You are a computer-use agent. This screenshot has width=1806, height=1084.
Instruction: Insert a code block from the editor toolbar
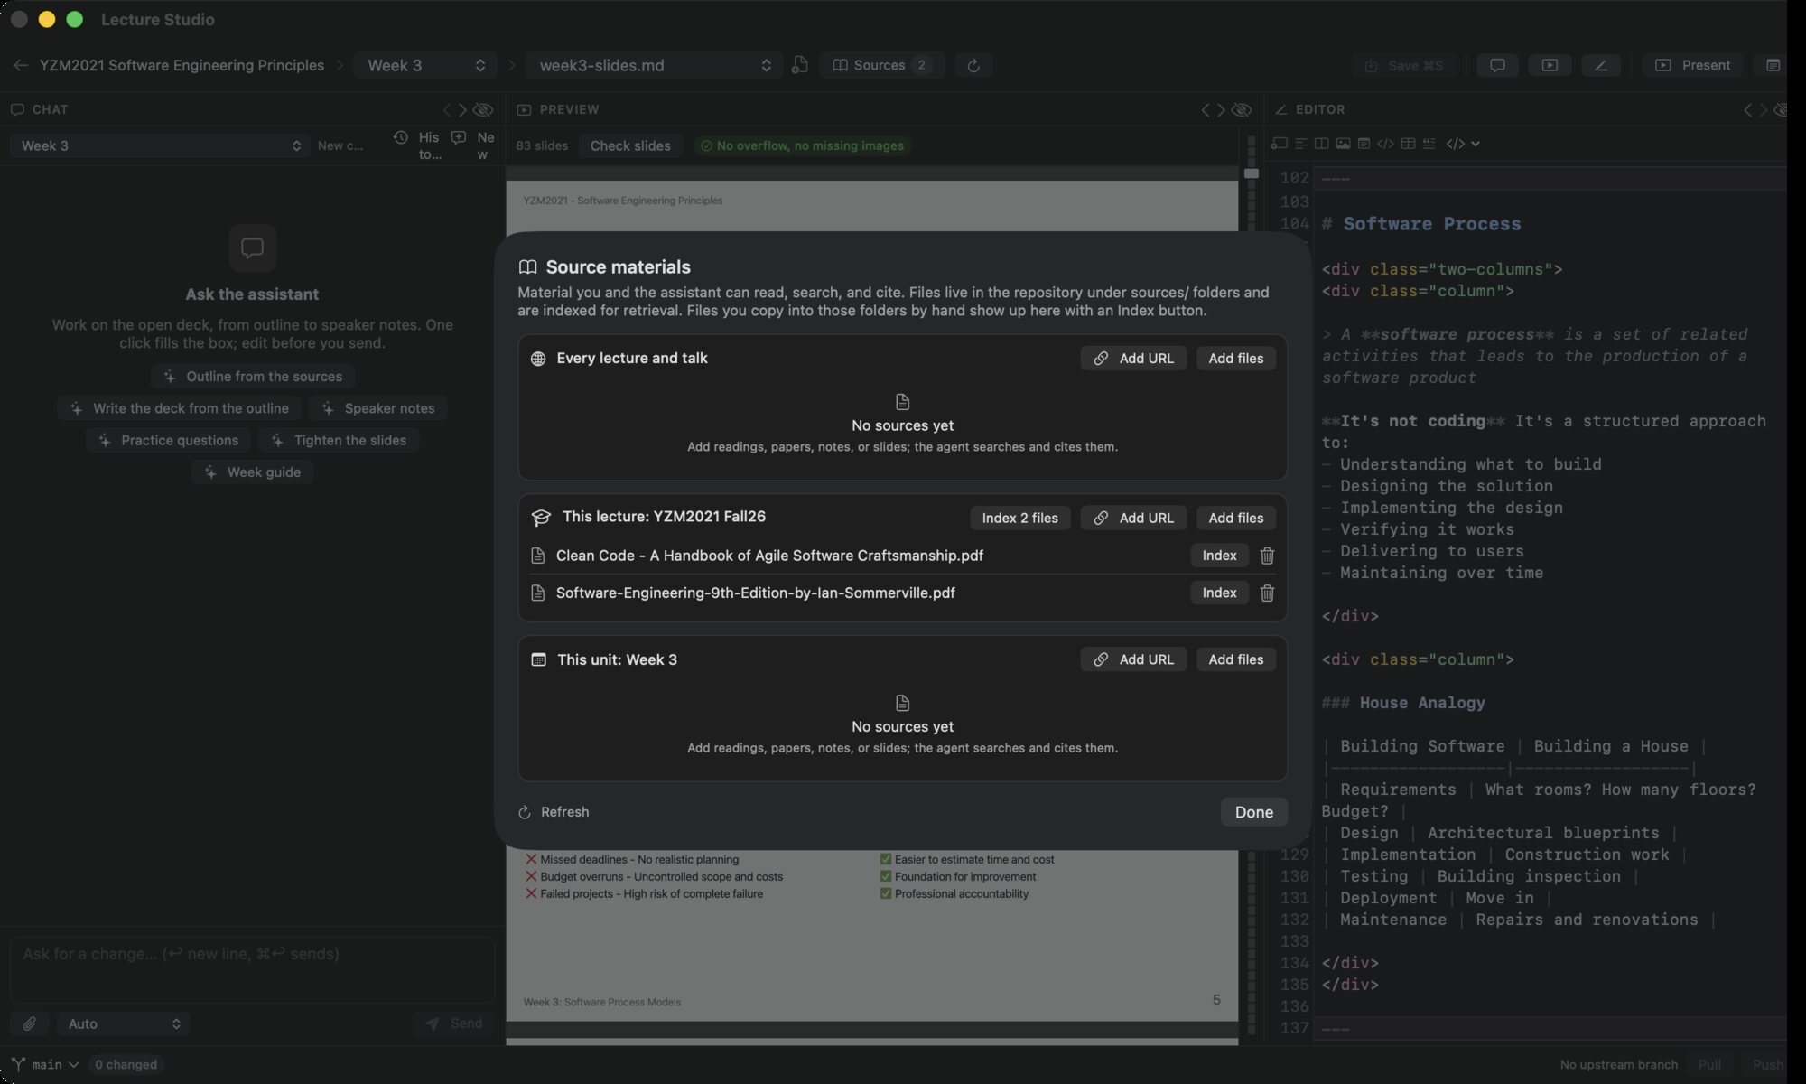point(1386,144)
